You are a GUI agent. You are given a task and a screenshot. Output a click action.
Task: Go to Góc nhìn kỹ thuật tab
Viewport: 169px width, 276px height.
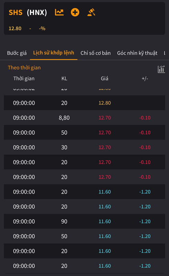tap(137, 53)
